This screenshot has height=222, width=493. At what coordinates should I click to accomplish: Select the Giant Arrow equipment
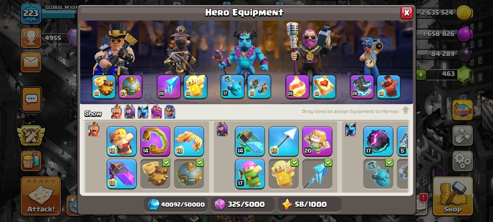click(283, 141)
